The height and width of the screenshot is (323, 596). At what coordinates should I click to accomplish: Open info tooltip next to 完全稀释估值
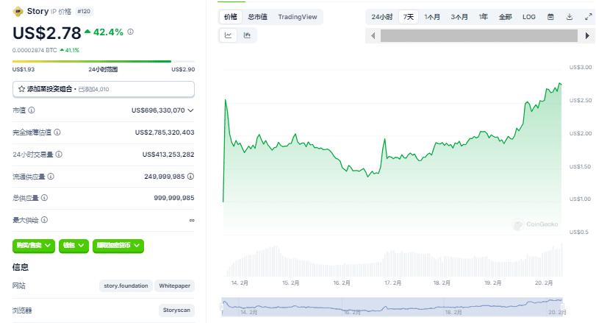tap(57, 132)
